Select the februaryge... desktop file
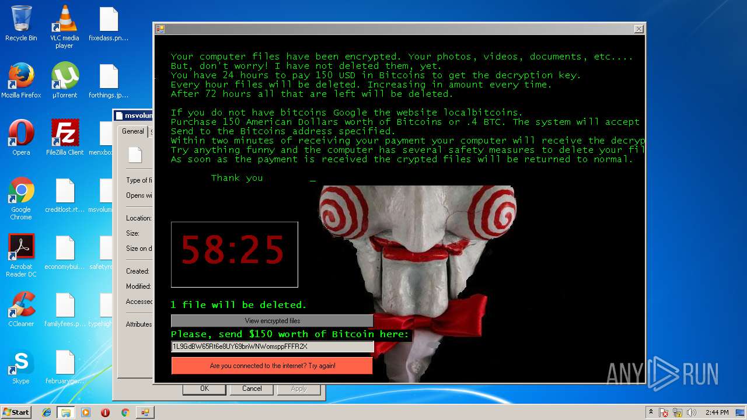 [65, 366]
